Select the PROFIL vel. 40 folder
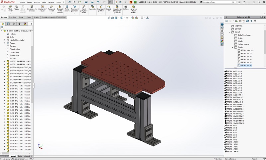The image size is (266, 160). coord(246,59)
